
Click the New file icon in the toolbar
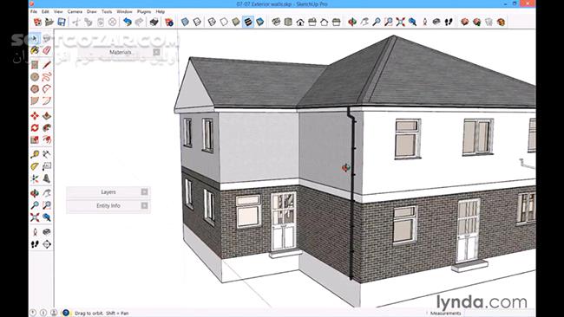click(37, 22)
